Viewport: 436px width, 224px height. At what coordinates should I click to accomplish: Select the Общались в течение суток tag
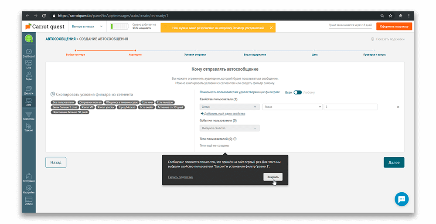point(122,102)
